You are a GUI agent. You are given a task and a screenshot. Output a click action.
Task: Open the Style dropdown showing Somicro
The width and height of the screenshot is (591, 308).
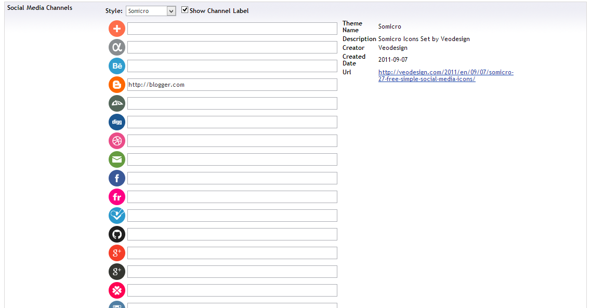[151, 11]
